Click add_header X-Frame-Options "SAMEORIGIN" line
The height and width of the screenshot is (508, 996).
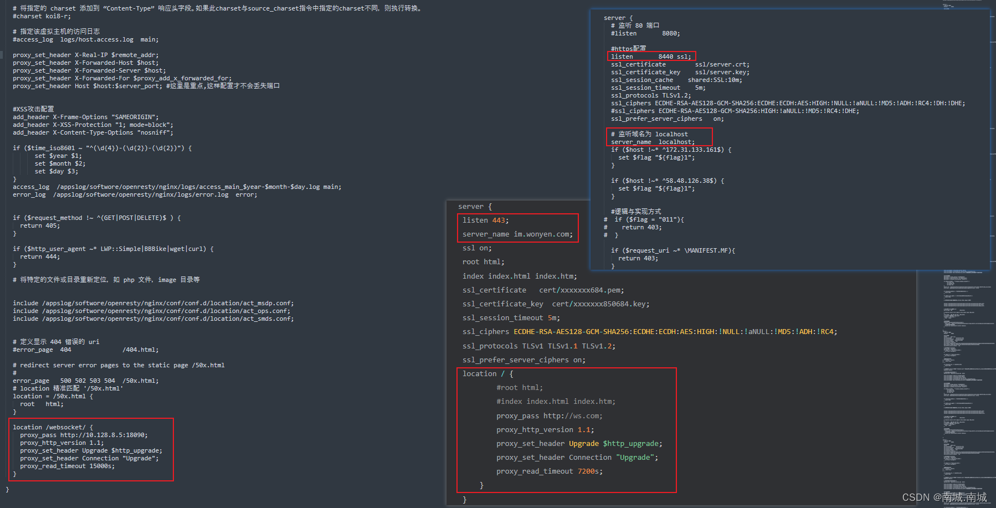[85, 117]
